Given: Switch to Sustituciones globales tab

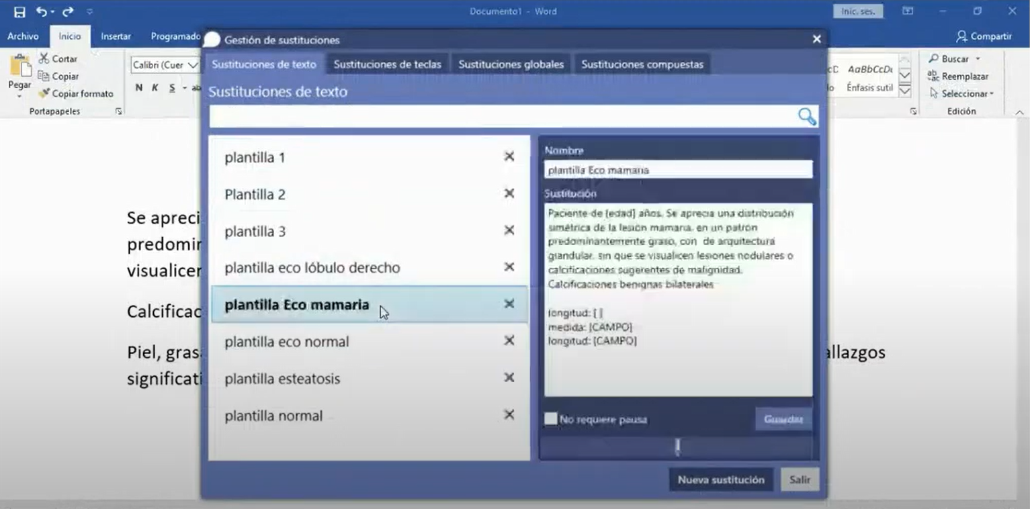Looking at the screenshot, I should click(x=511, y=64).
